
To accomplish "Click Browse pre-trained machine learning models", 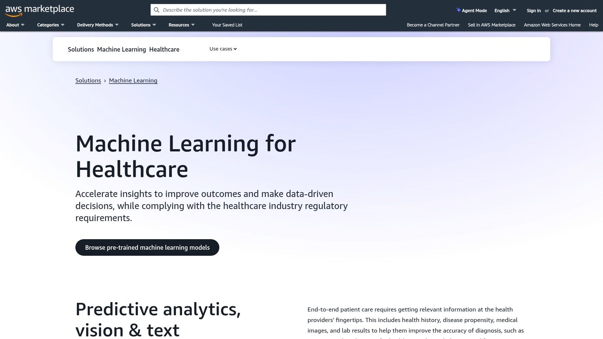I will point(147,247).
